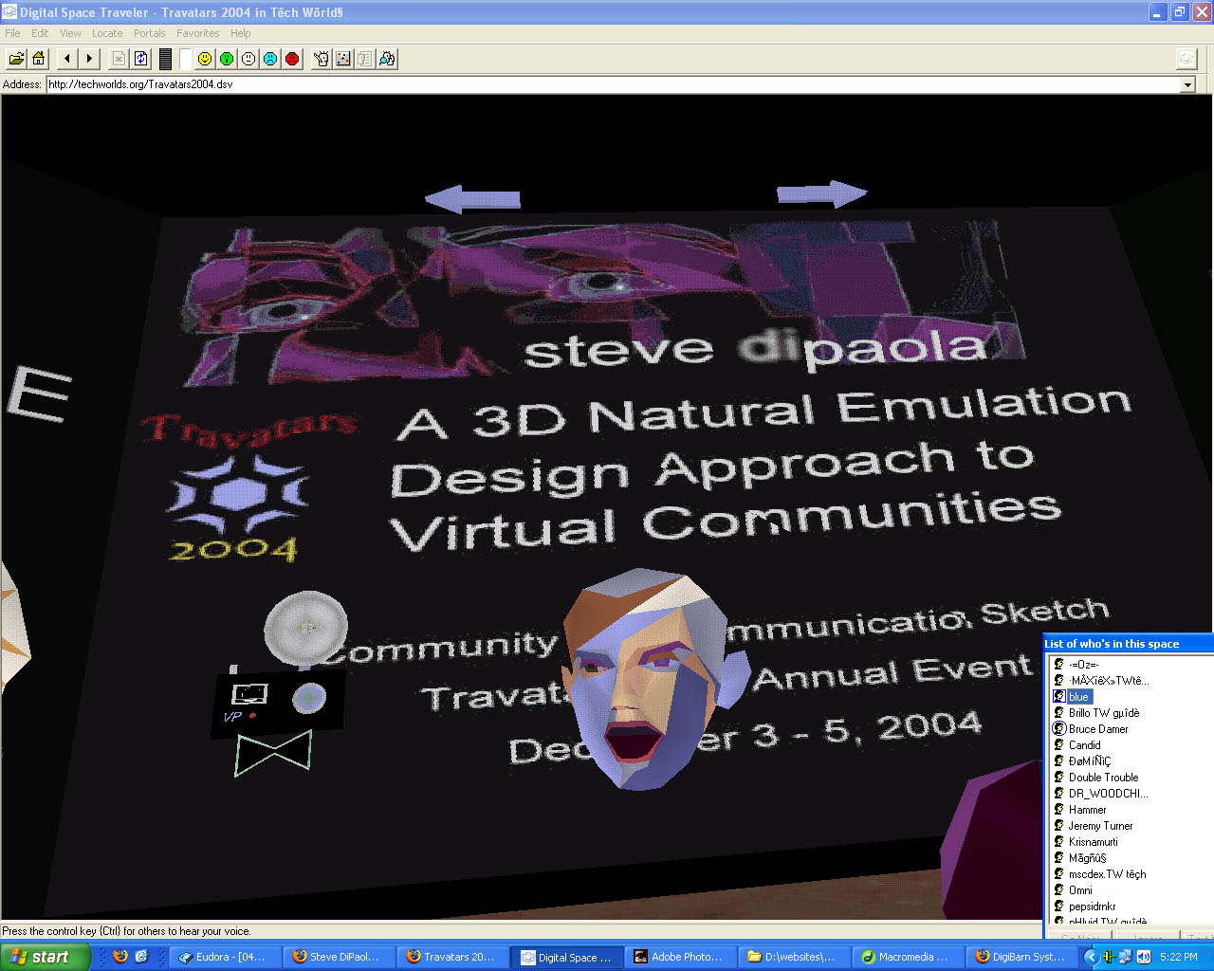This screenshot has height=971, width=1214.
Task: Select 'Jeremy Turner' in the user list
Action: tap(1100, 826)
